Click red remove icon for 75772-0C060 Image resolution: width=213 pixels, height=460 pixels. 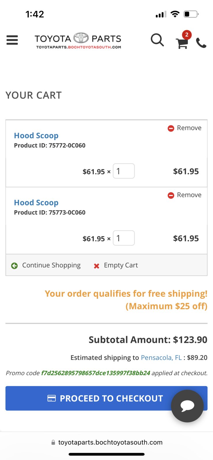coord(171,128)
